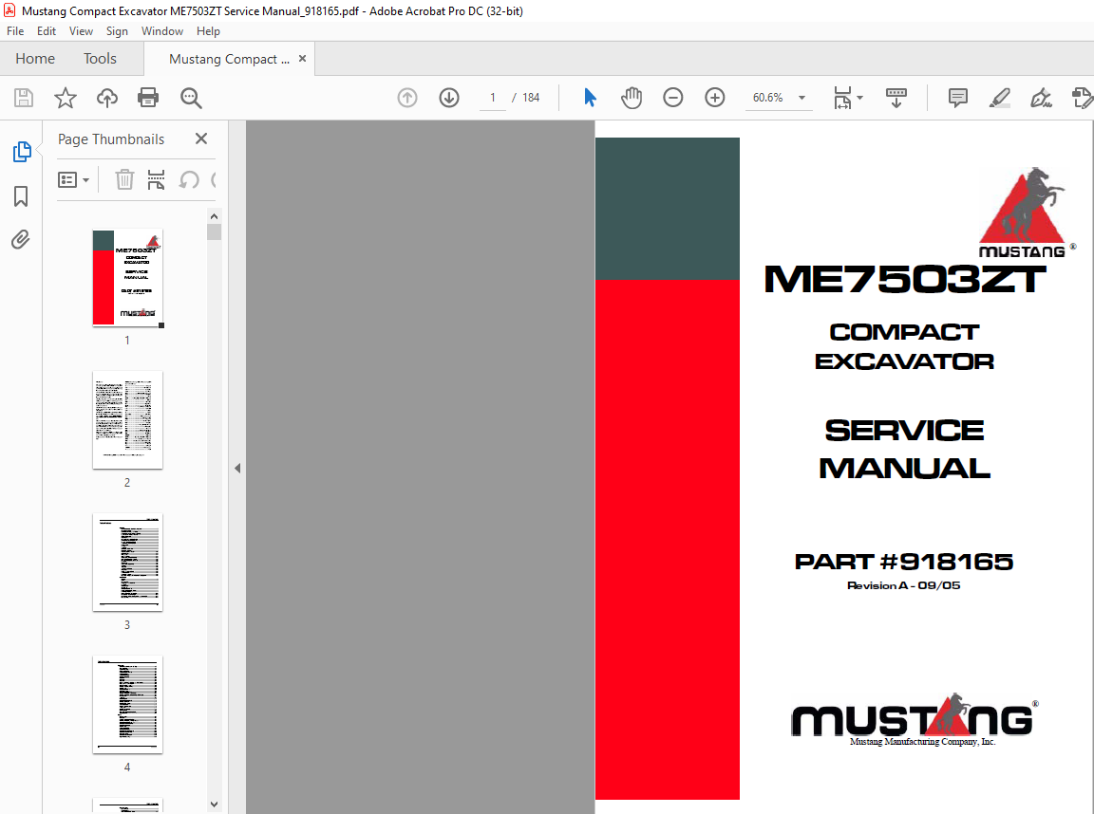Click the 60.6% zoom value field
The image size is (1094, 814).
click(x=768, y=98)
